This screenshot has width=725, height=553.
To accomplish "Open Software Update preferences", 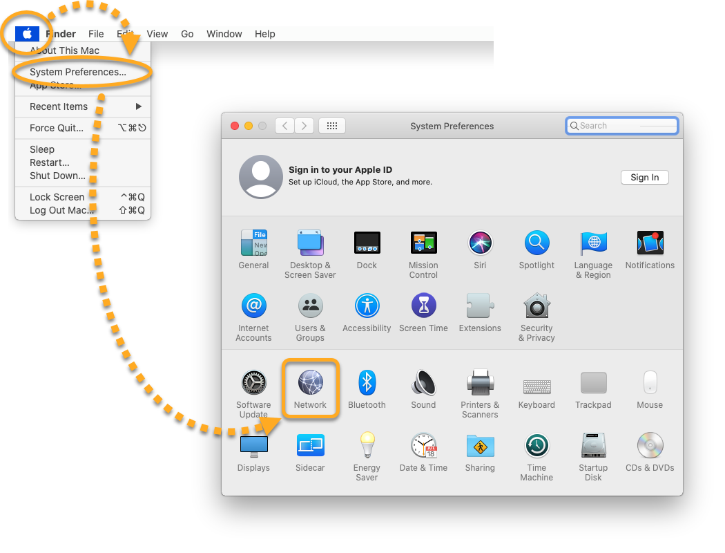I will [253, 394].
